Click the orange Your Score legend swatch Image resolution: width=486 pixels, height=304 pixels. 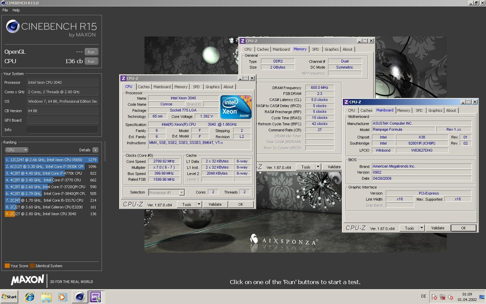pos(7,266)
